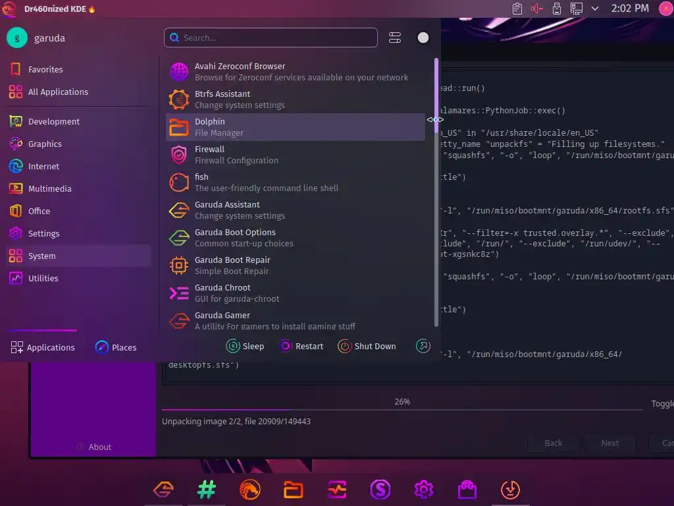Open file manager folder dock icon
This screenshot has width=674, height=506.
(x=293, y=490)
